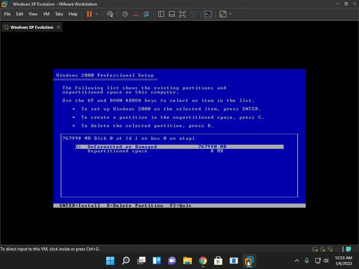Take a snapshot of this VM

pyautogui.click(x=125, y=14)
